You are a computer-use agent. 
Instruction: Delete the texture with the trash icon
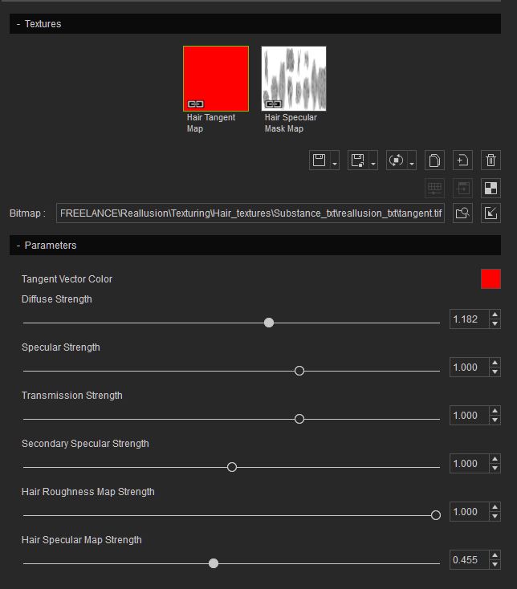(x=491, y=160)
